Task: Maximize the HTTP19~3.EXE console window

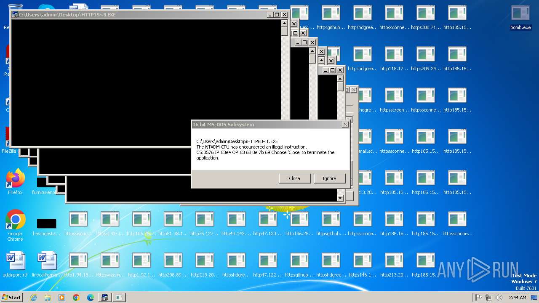Action: pos(277,15)
